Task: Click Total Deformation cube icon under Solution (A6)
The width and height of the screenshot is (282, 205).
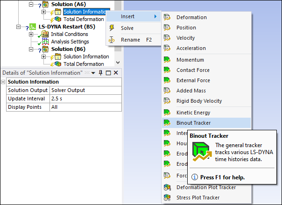Action: pyautogui.click(x=58, y=19)
